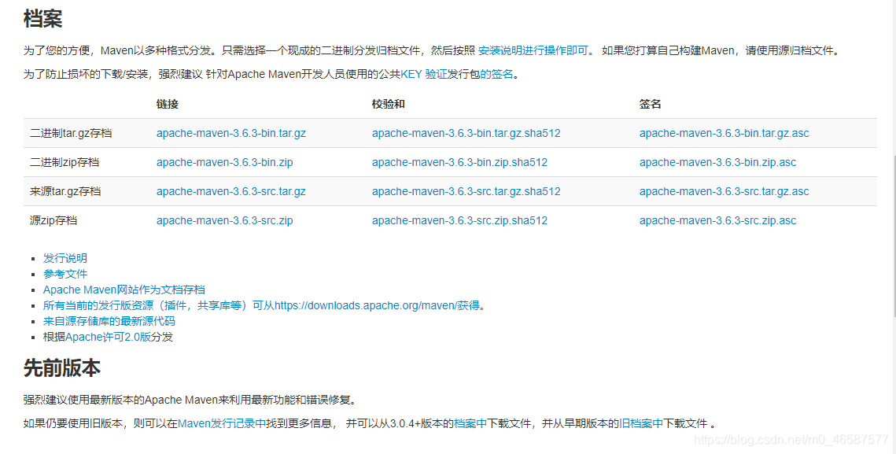The width and height of the screenshot is (896, 454).
Task: Open apache-maven-3.6.3-bin.tar.gz.asc signature
Action: (x=724, y=133)
